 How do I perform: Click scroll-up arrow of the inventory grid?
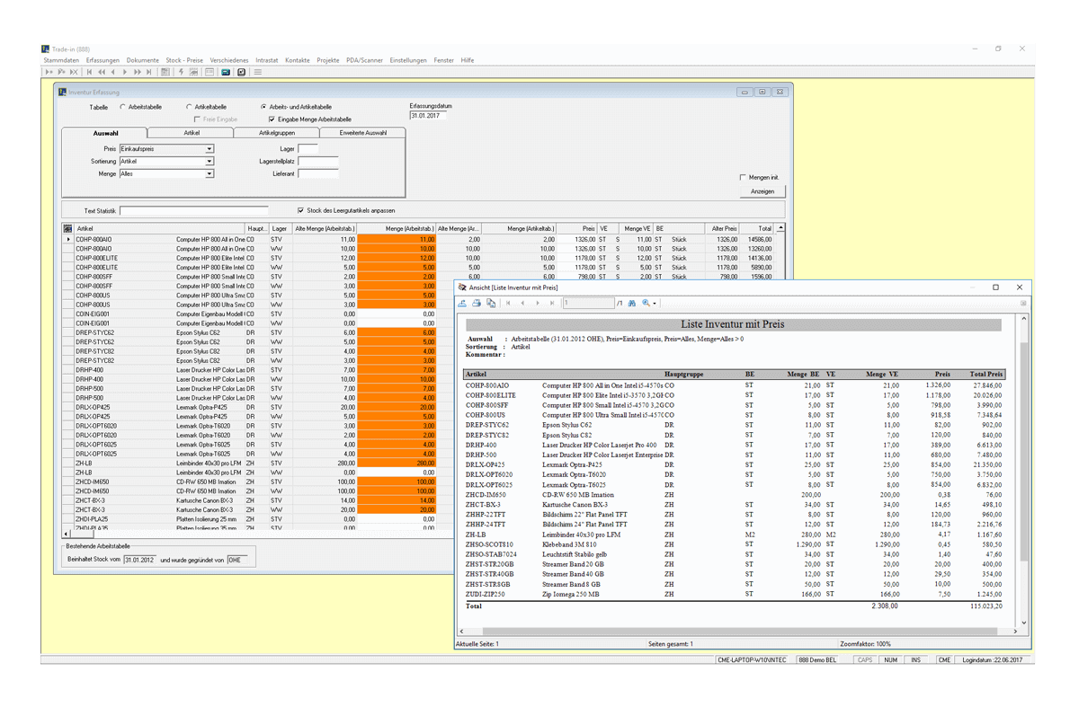(780, 229)
